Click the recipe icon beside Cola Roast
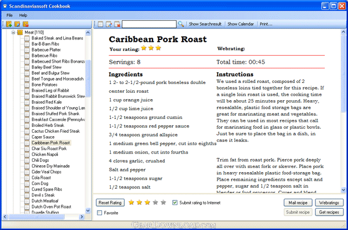 (27, 178)
